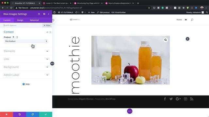209x117 pixels.
Task: Expand the Background section
Action: [26, 67]
